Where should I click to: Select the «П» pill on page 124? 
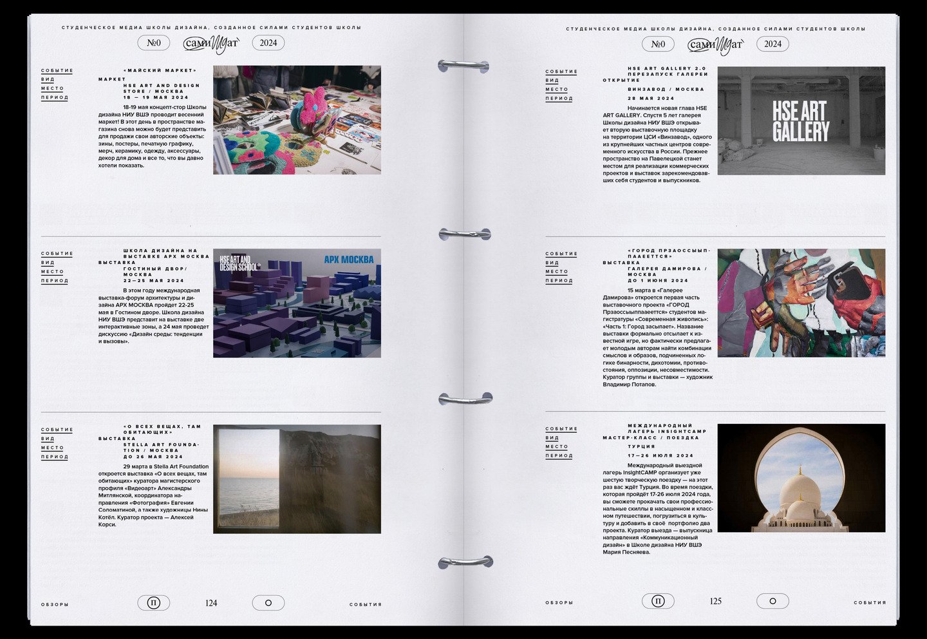click(x=153, y=603)
